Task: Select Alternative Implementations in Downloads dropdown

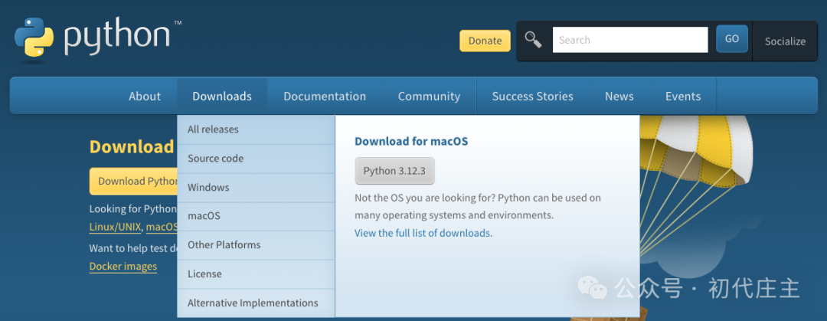Action: (256, 303)
